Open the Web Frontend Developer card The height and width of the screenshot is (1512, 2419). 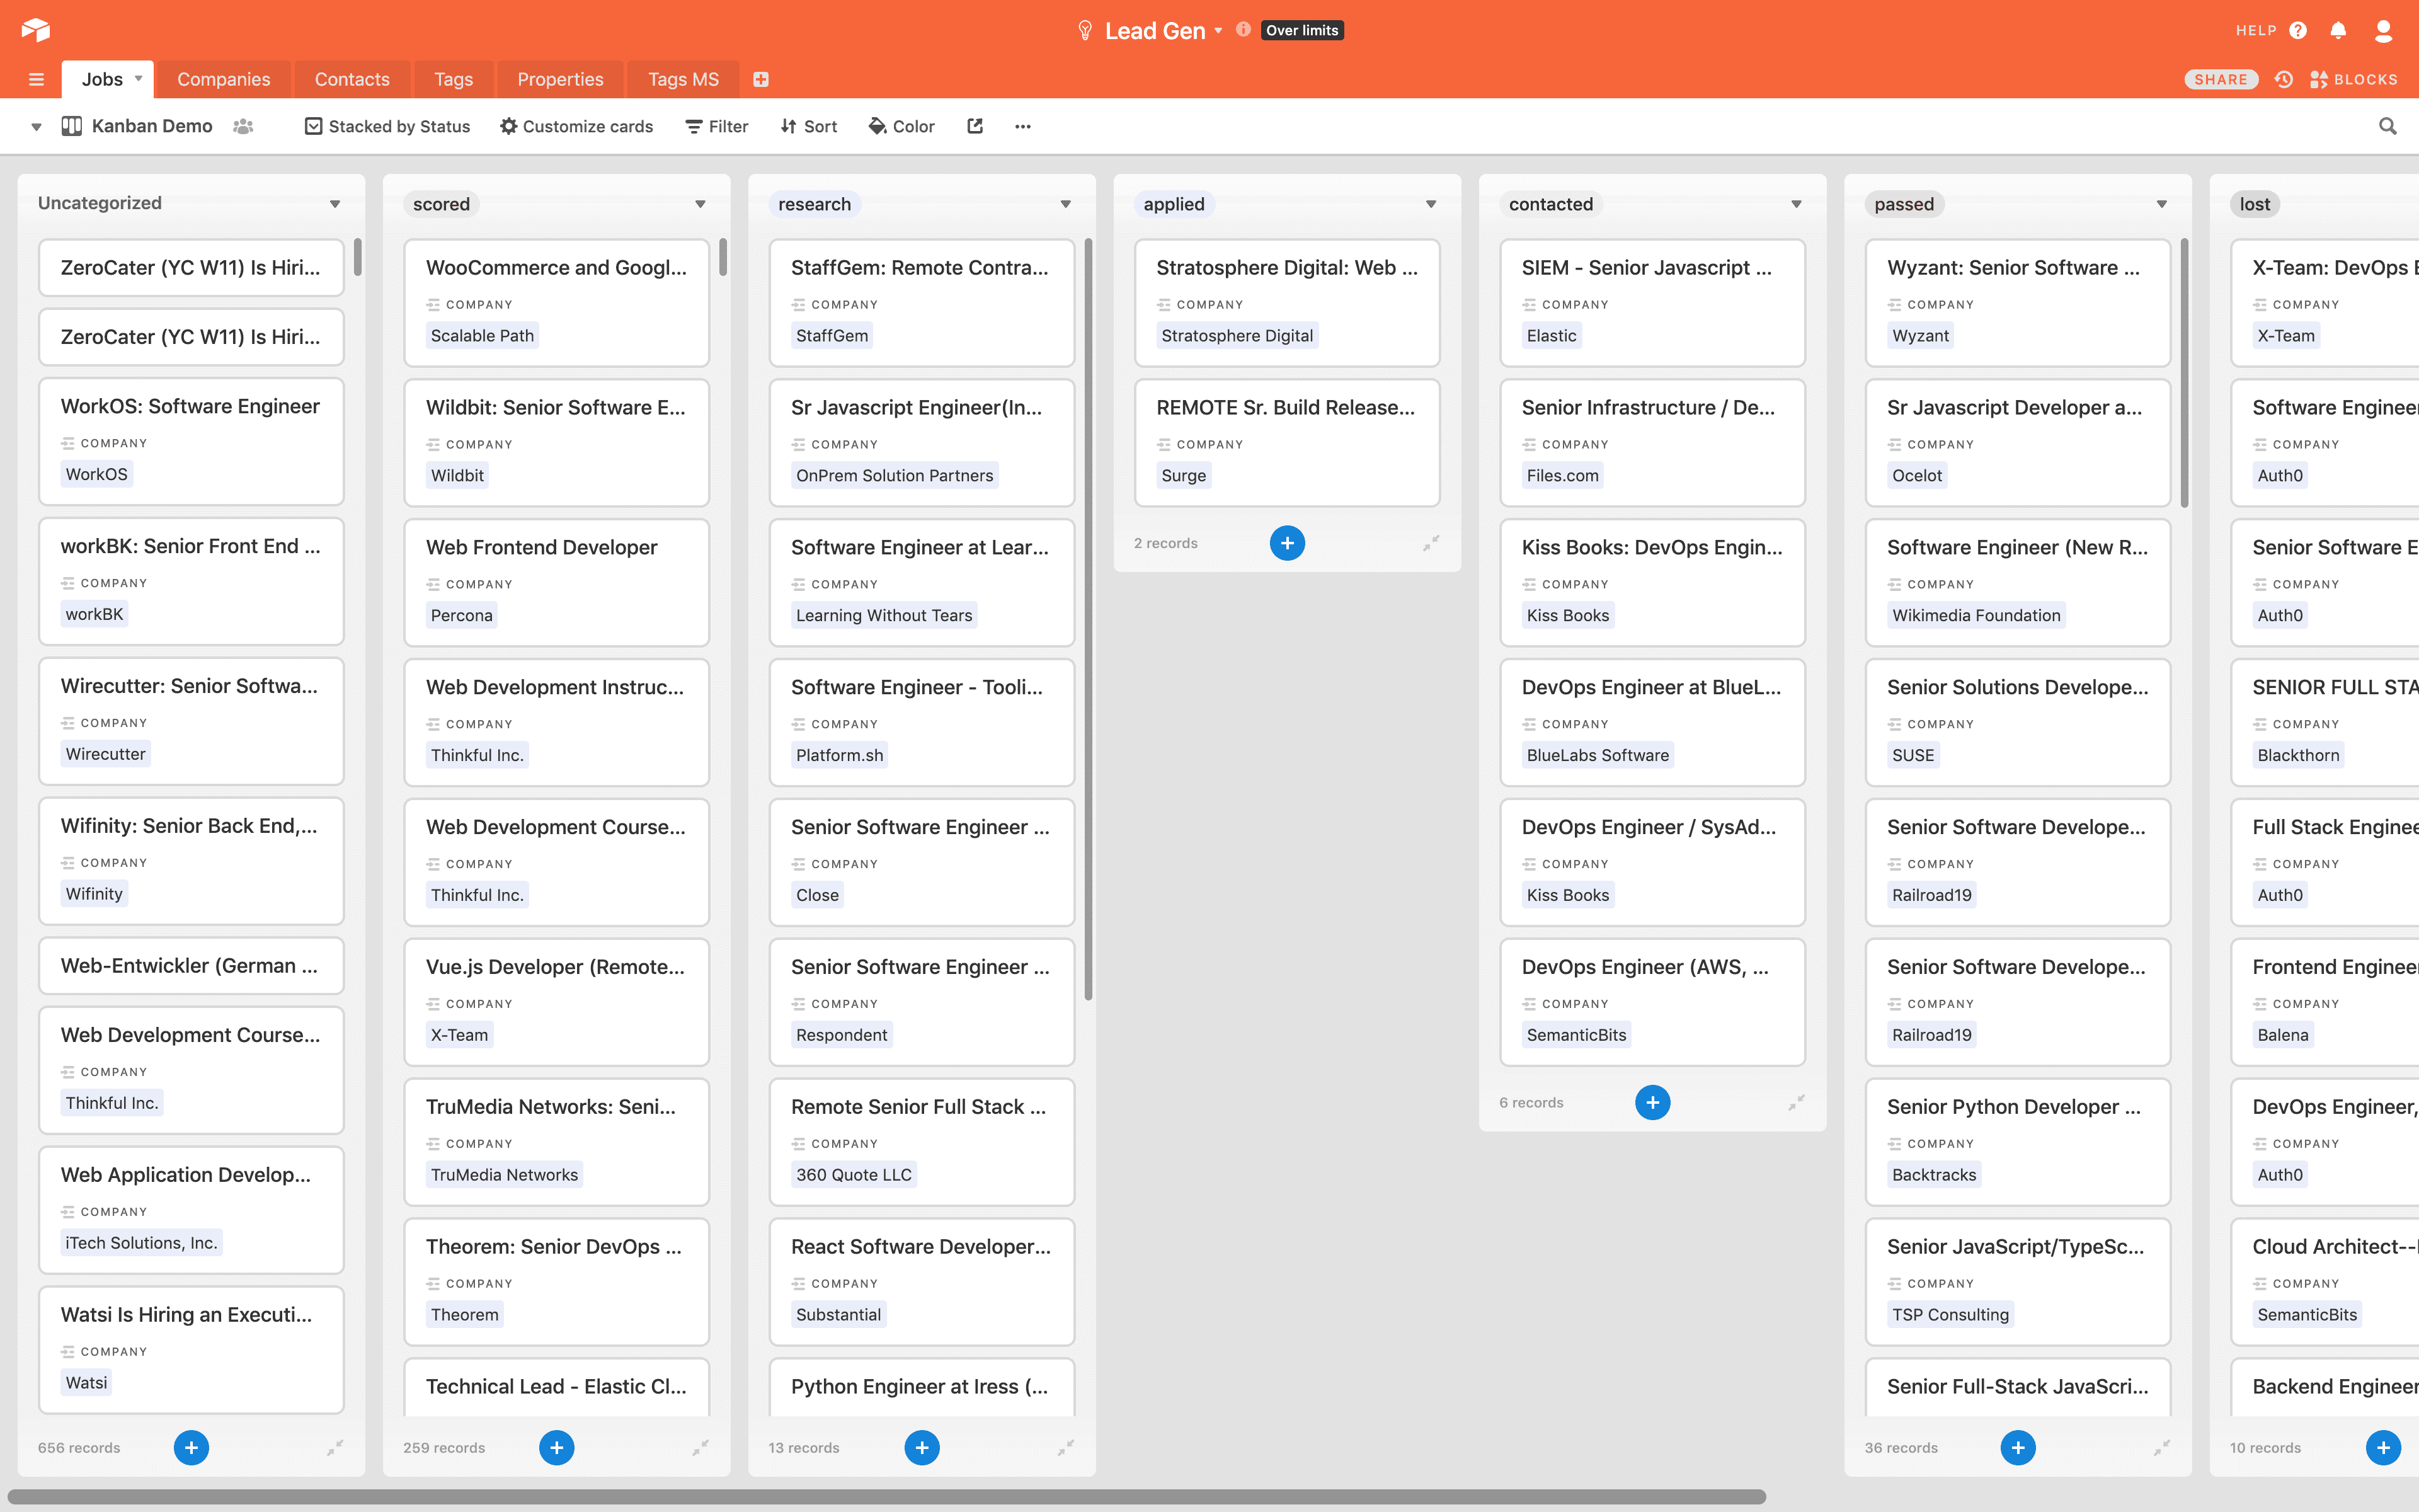click(557, 582)
